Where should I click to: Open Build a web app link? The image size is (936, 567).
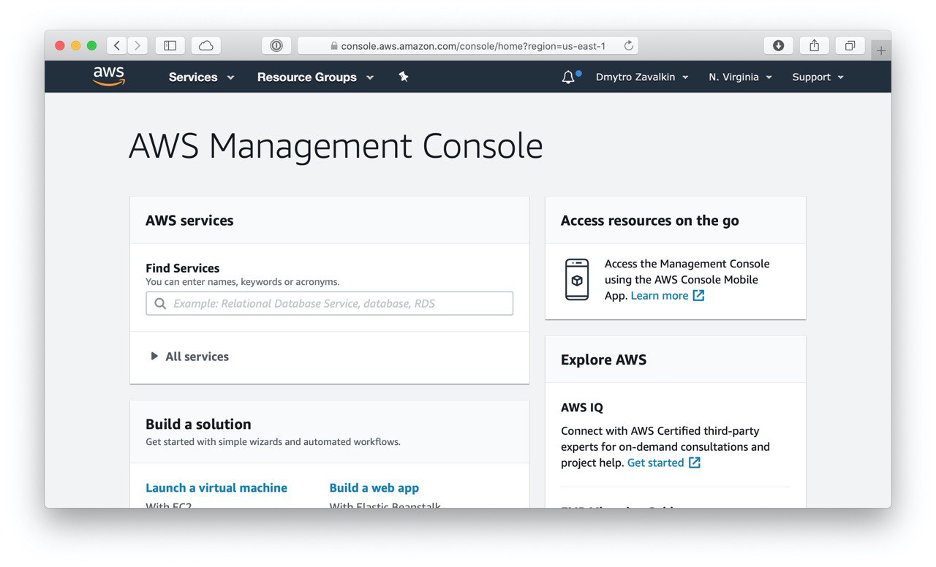(x=374, y=487)
